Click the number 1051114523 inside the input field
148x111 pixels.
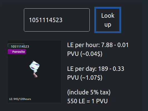click(46, 20)
